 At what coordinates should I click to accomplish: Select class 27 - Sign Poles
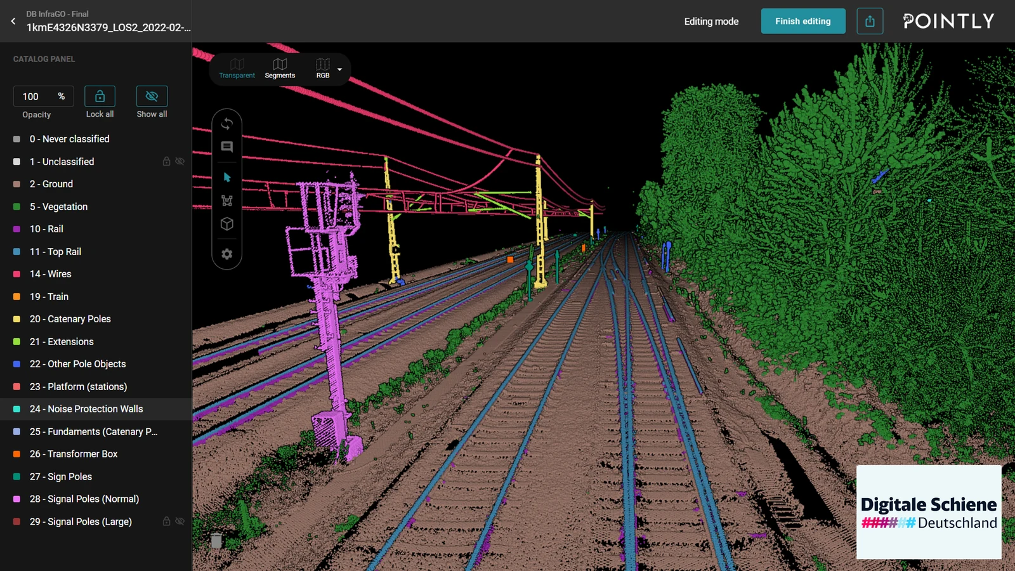coord(96,477)
